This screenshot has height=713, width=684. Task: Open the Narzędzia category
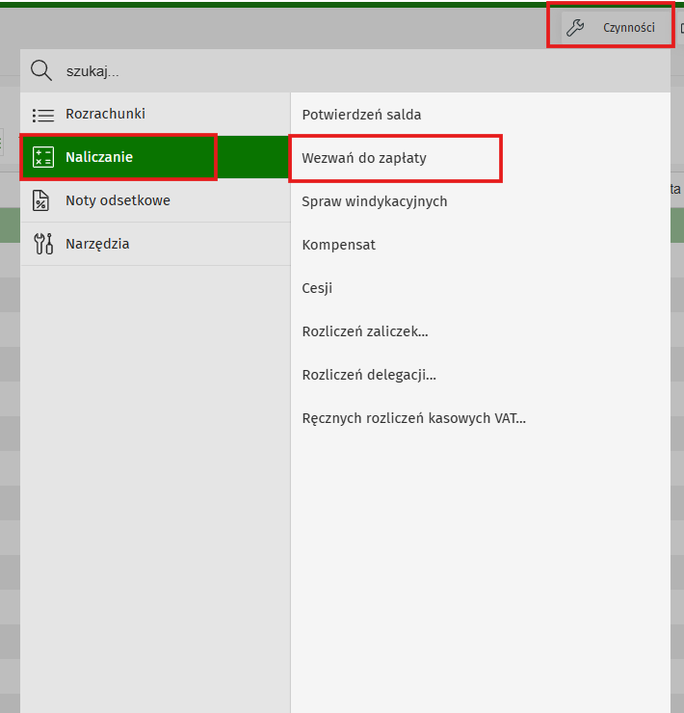click(97, 244)
